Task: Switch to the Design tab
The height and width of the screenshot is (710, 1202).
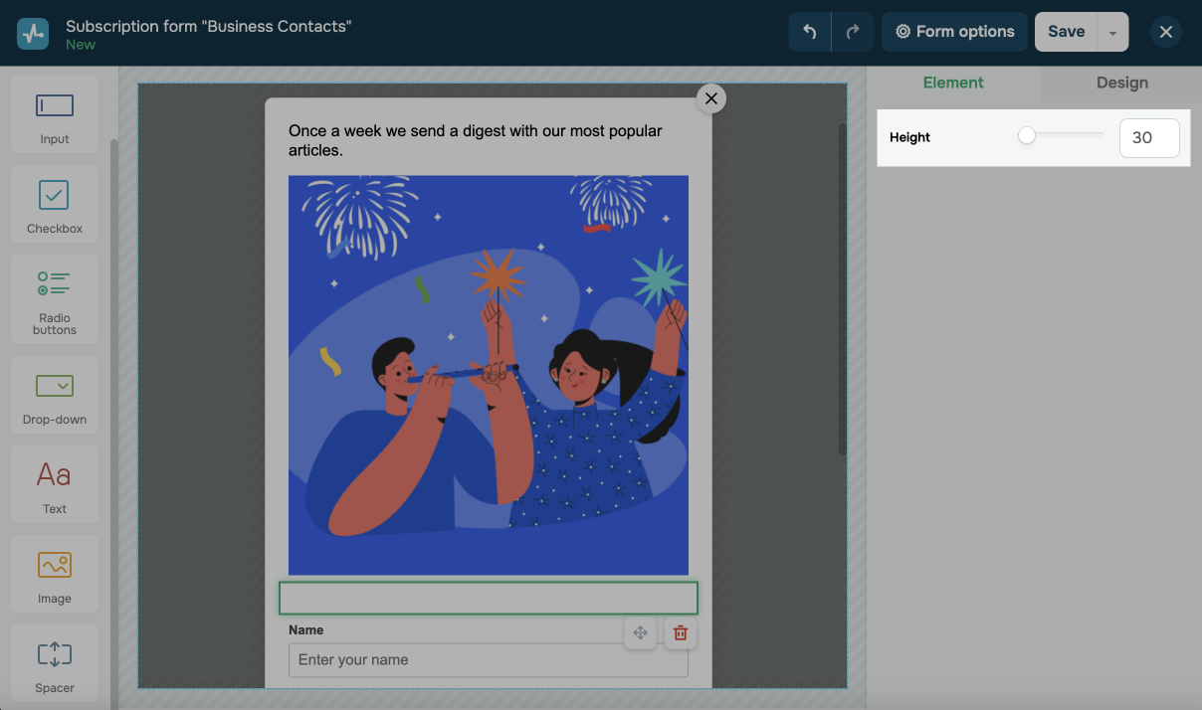Action: coord(1121,83)
